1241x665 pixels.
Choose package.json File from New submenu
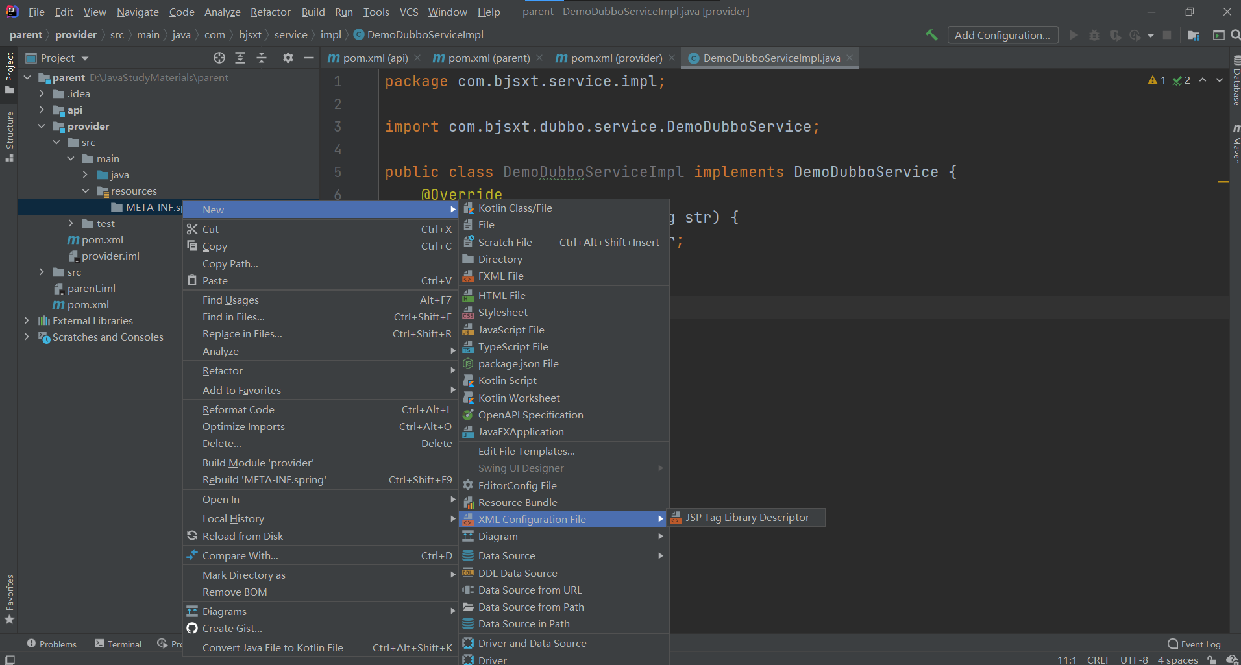click(x=563, y=363)
